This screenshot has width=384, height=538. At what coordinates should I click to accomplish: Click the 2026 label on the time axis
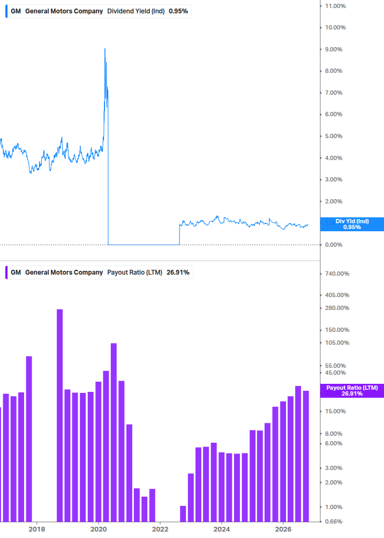pos(283,529)
